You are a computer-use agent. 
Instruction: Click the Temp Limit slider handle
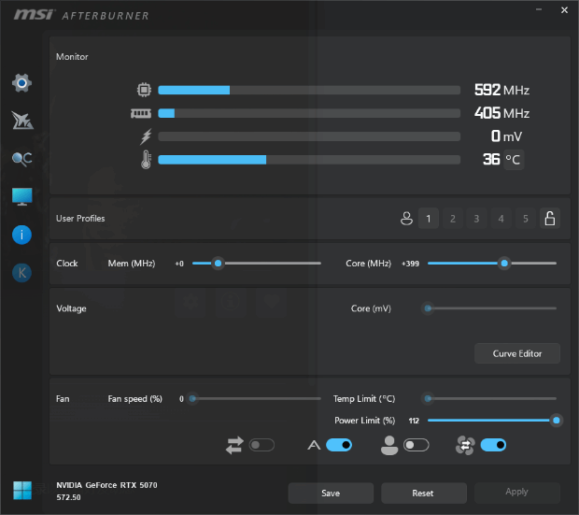click(x=428, y=398)
